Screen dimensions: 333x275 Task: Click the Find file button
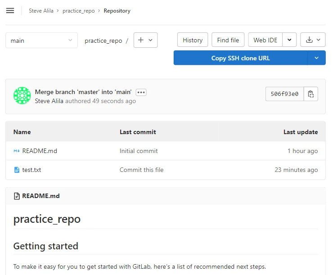[228, 40]
